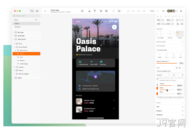Click the collaborator avatars in toolbar
This screenshot has height=131, width=190.
tap(171, 11)
